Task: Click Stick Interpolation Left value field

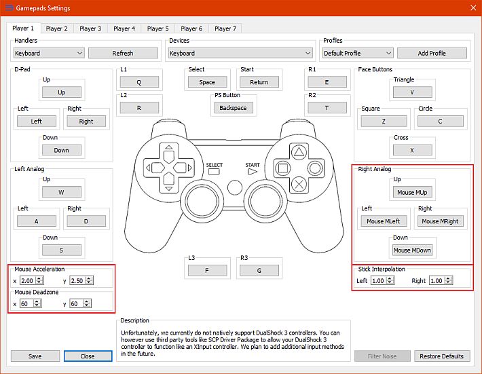Action: click(x=379, y=280)
